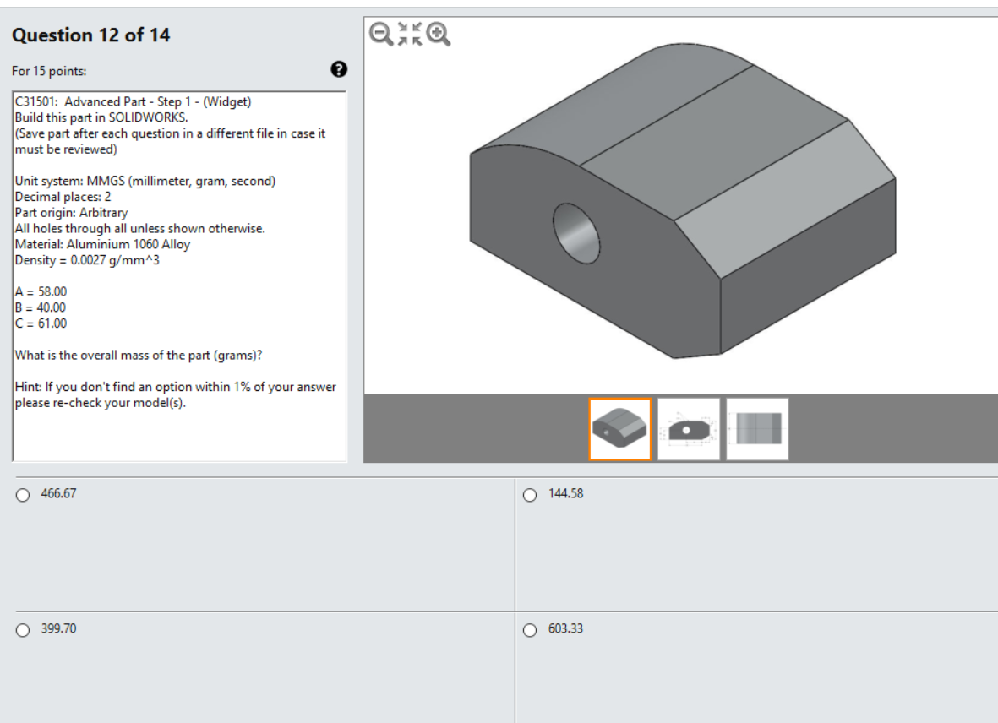Click the 'Decimal places: 2' line

tap(63, 197)
